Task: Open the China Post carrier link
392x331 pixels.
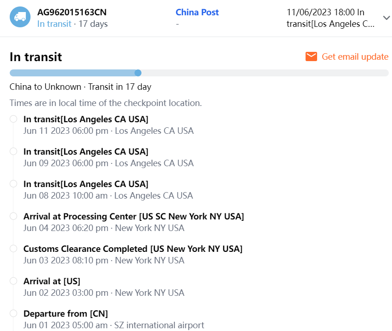Action: 197,12
